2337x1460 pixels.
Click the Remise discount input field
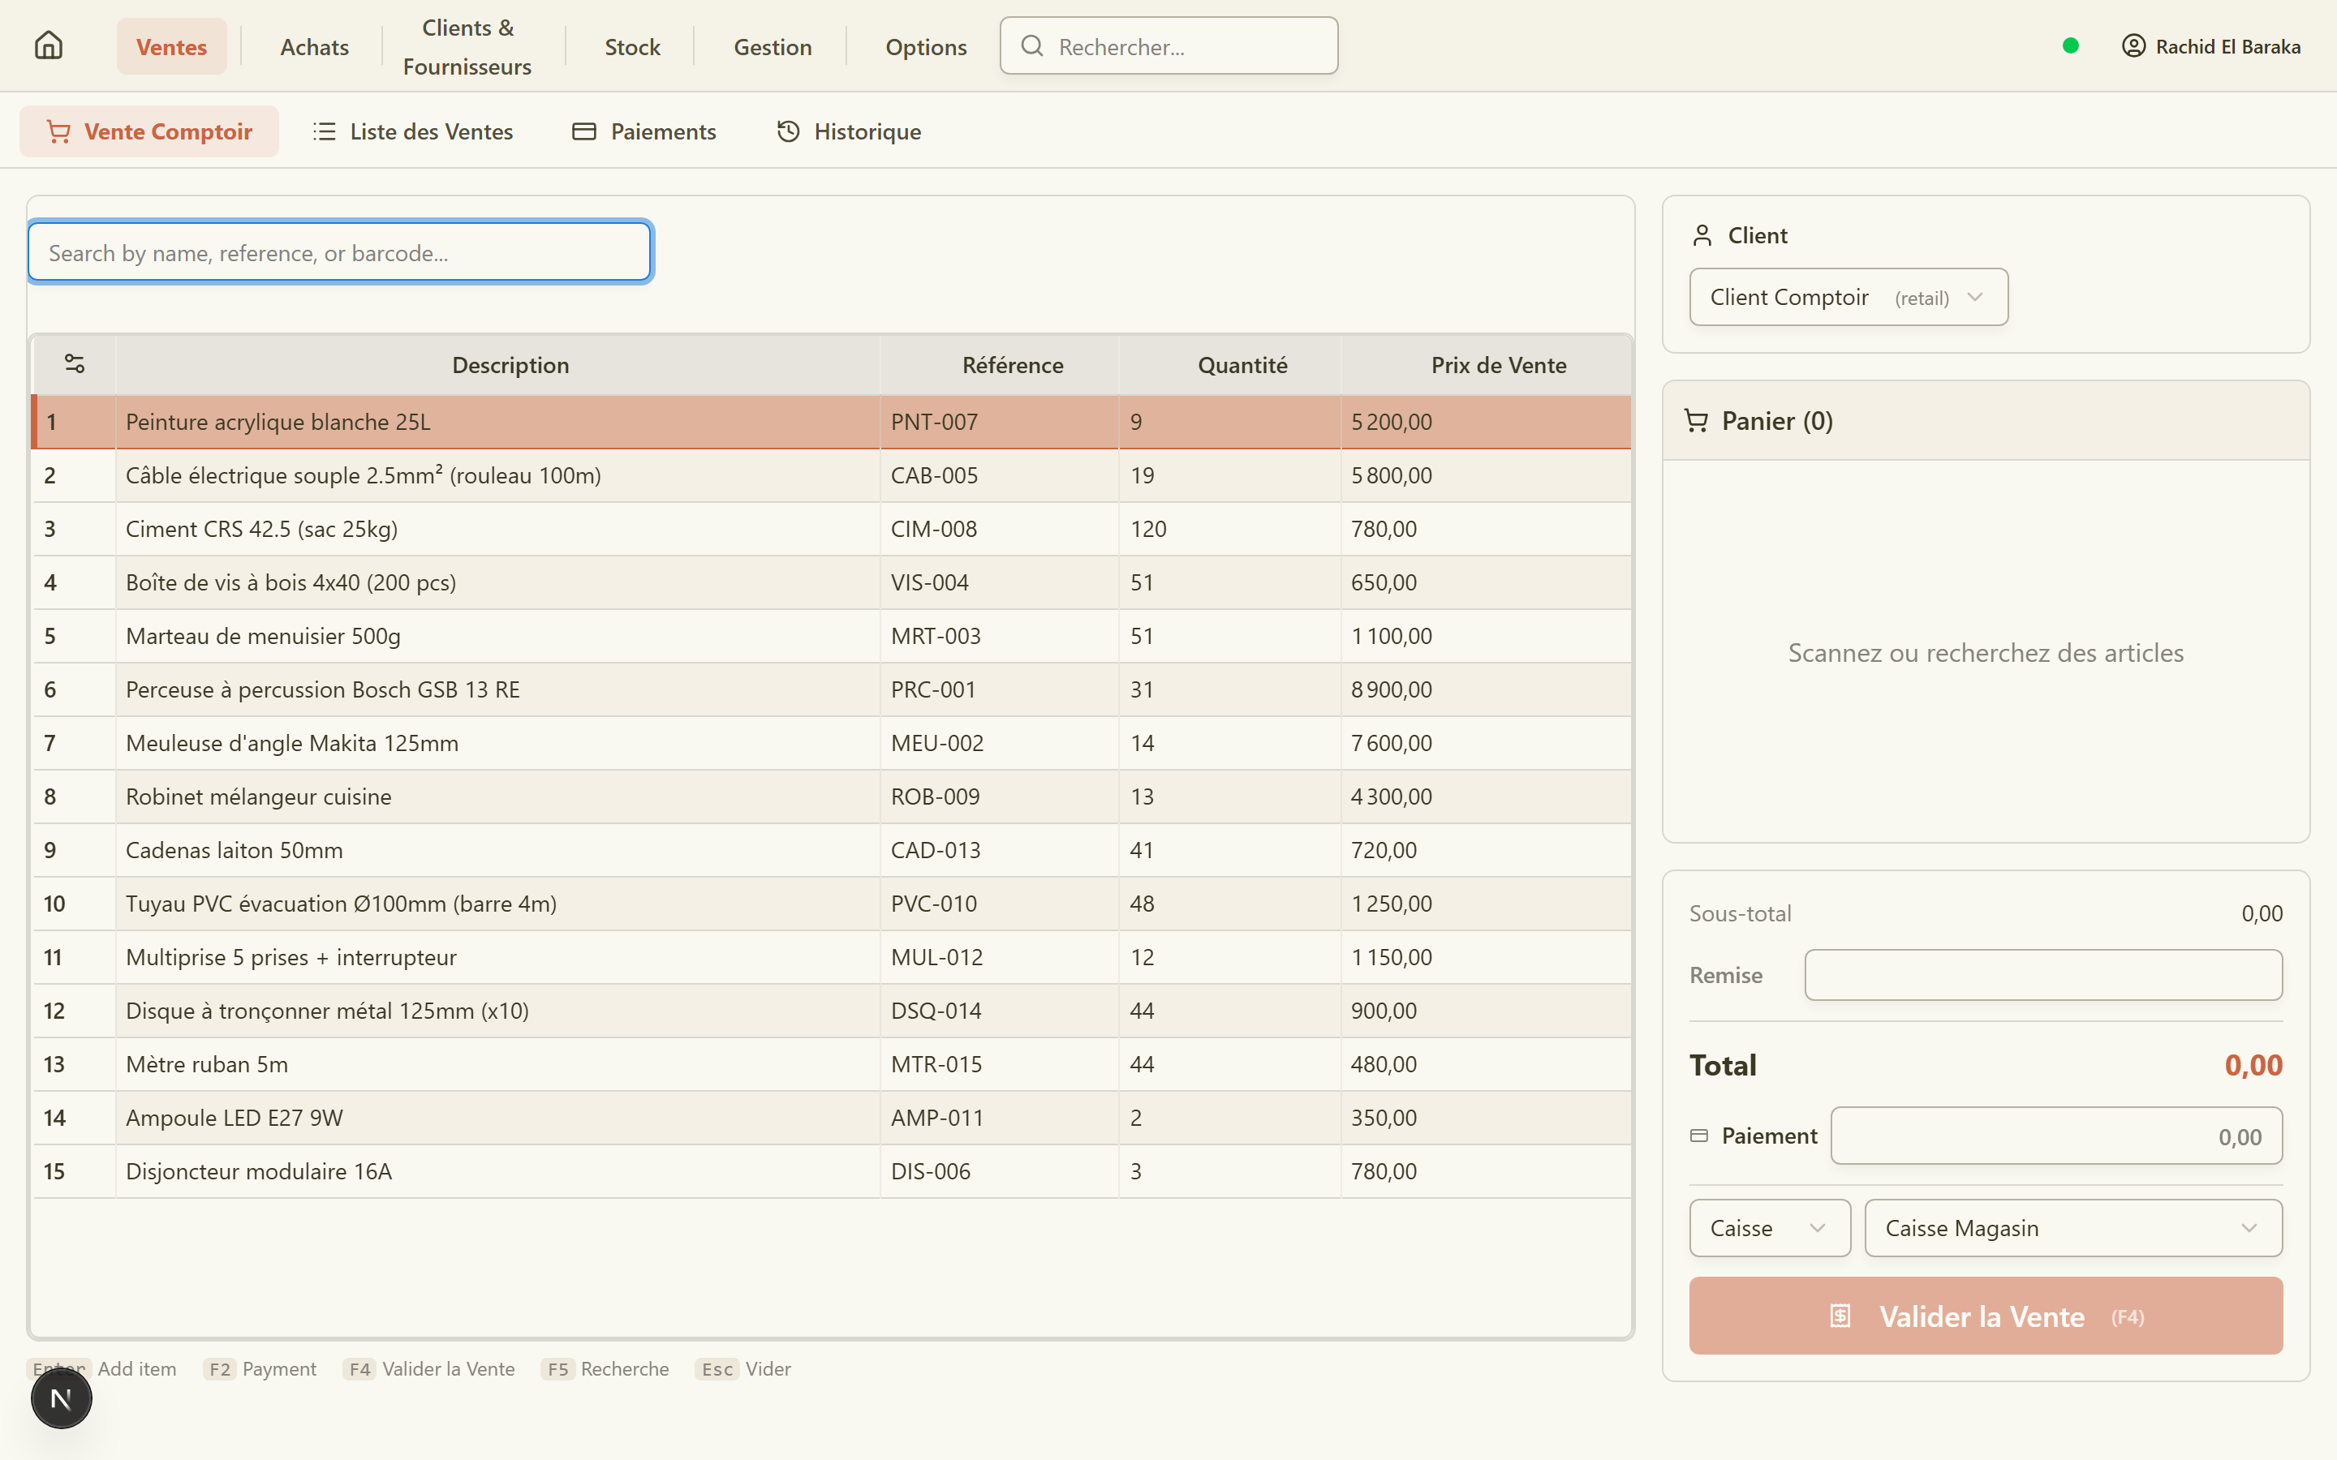click(2042, 975)
